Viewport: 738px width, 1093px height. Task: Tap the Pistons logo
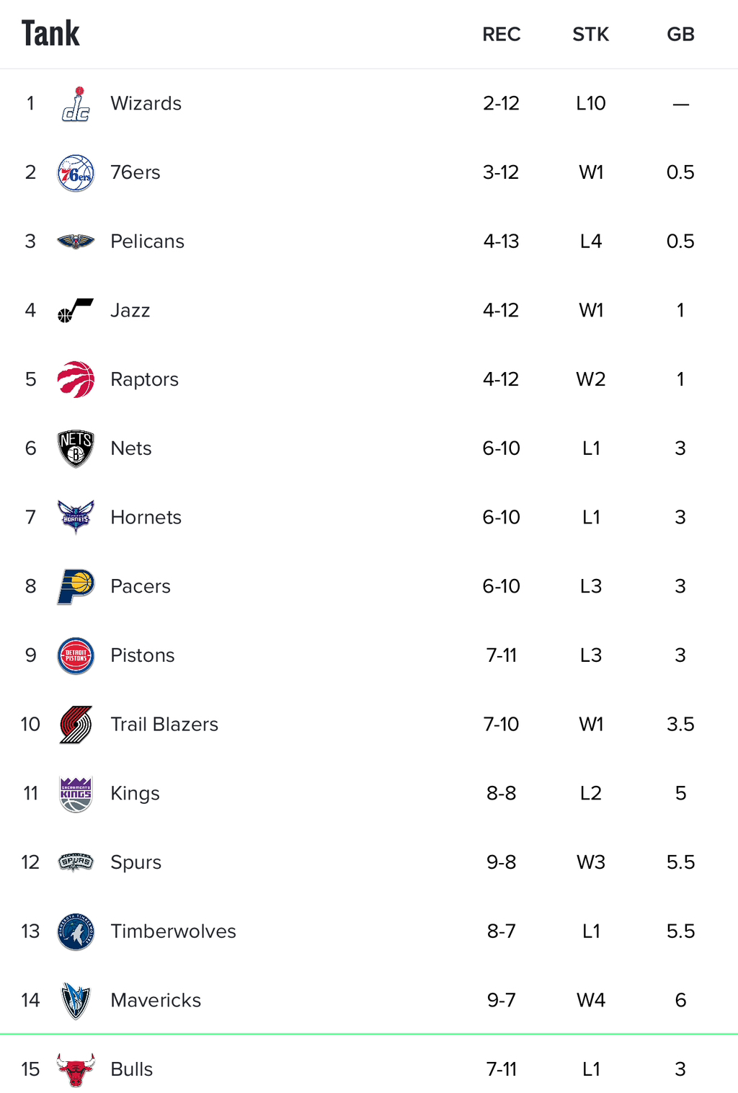click(76, 655)
